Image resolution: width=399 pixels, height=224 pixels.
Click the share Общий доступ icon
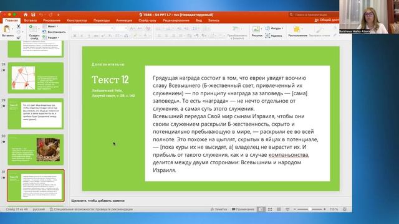(317, 20)
